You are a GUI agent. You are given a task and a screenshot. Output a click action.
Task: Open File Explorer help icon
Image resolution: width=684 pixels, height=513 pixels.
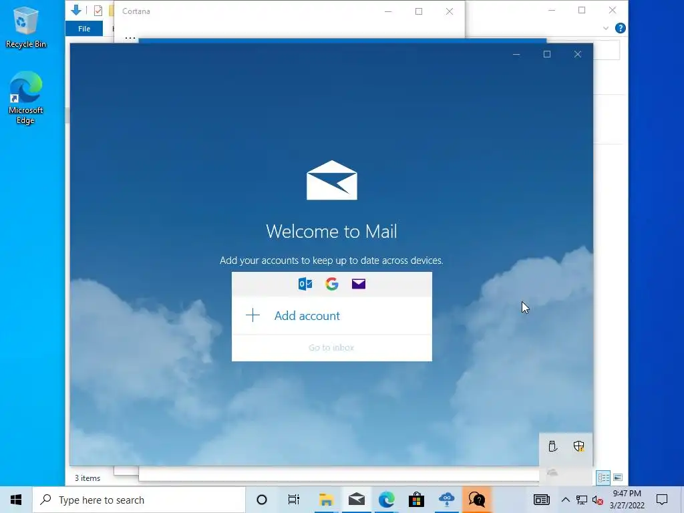tap(620, 28)
